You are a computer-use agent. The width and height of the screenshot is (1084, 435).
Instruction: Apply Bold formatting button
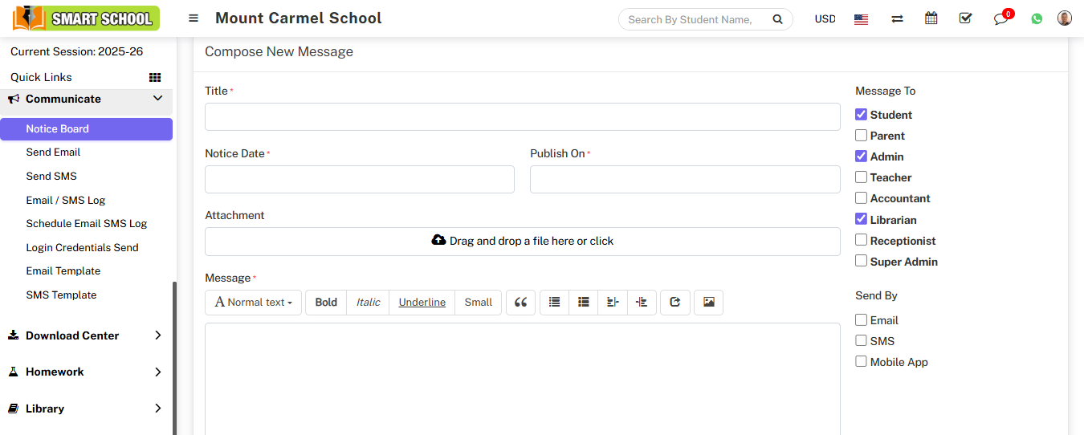tap(326, 303)
